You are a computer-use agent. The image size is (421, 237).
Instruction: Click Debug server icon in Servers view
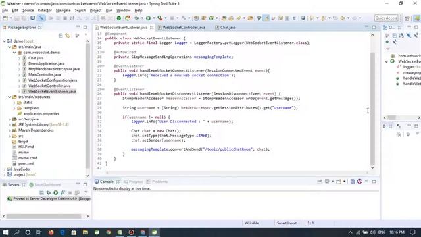pyautogui.click(x=49, y=192)
